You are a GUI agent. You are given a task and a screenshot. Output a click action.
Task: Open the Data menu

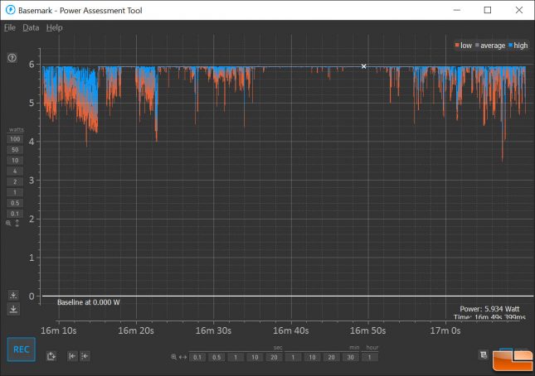(x=31, y=27)
